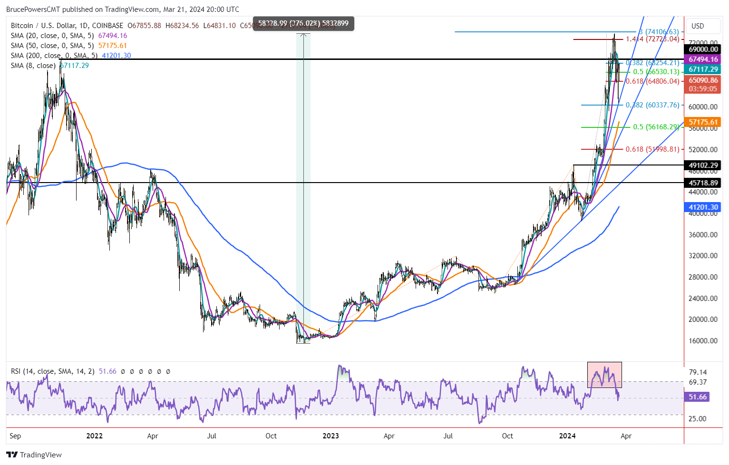Open the COINBASE exchange selector in the legend

pyautogui.click(x=107, y=26)
